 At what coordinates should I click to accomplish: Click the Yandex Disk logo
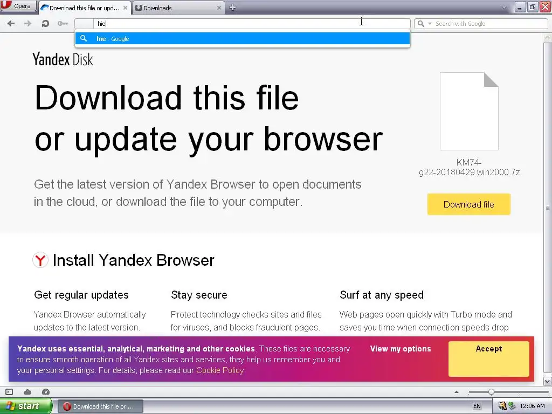coord(63,59)
